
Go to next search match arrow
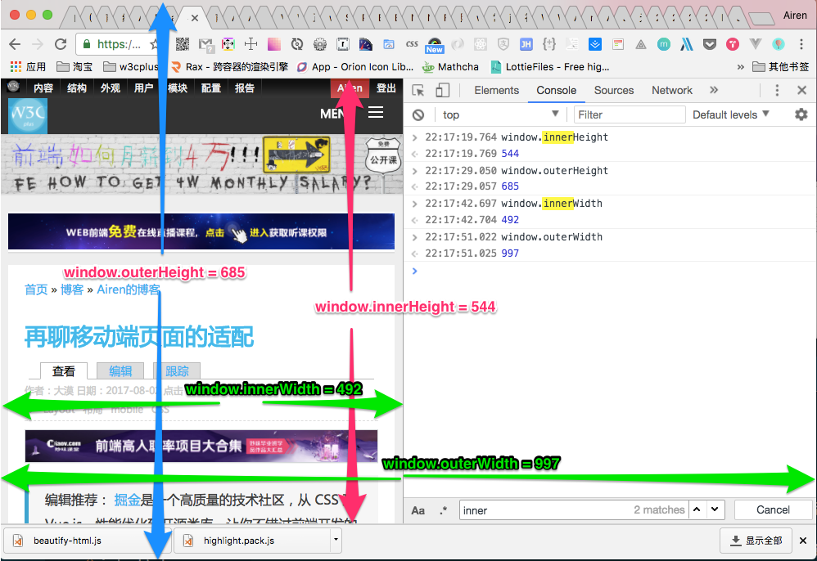715,510
